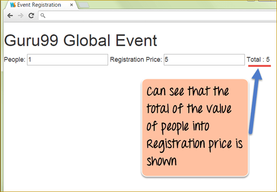Click the blank page area below People field
The height and width of the screenshot is (192, 277).
[68, 128]
